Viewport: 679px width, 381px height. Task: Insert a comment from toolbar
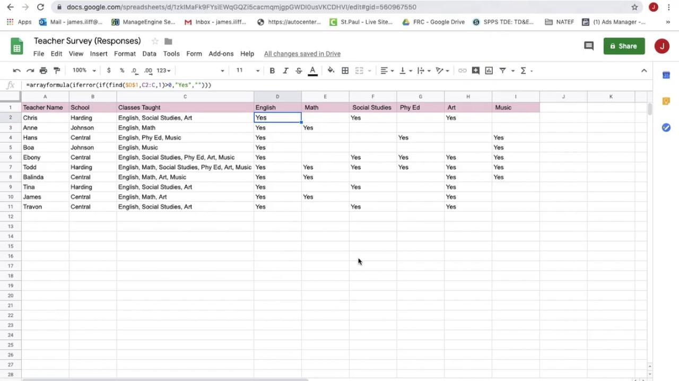point(476,70)
